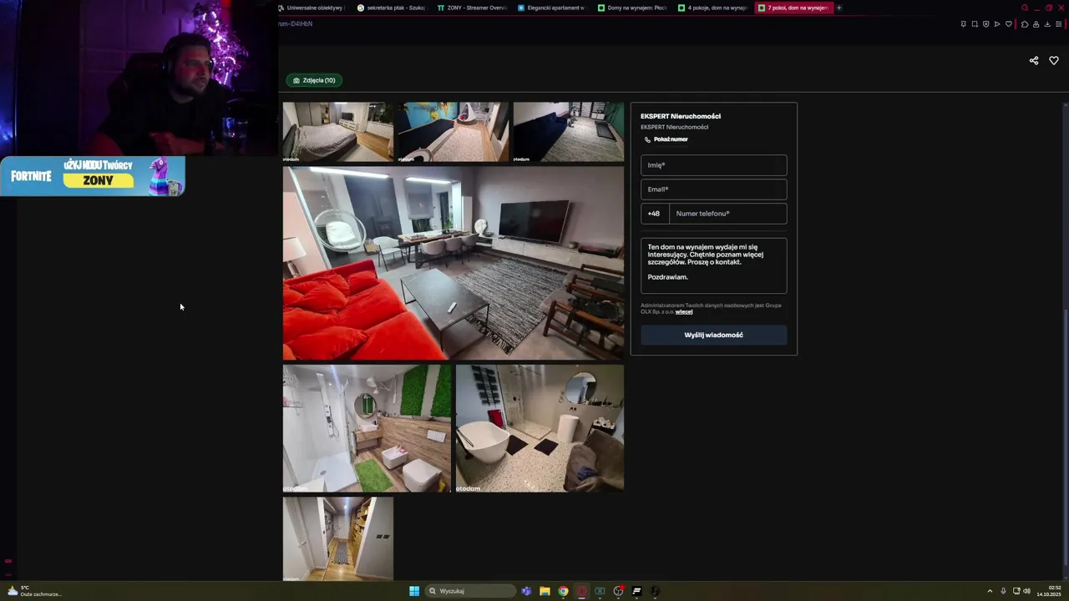Click the page URL in the address bar
Screen dimensions: 1069x601
tap(296, 24)
